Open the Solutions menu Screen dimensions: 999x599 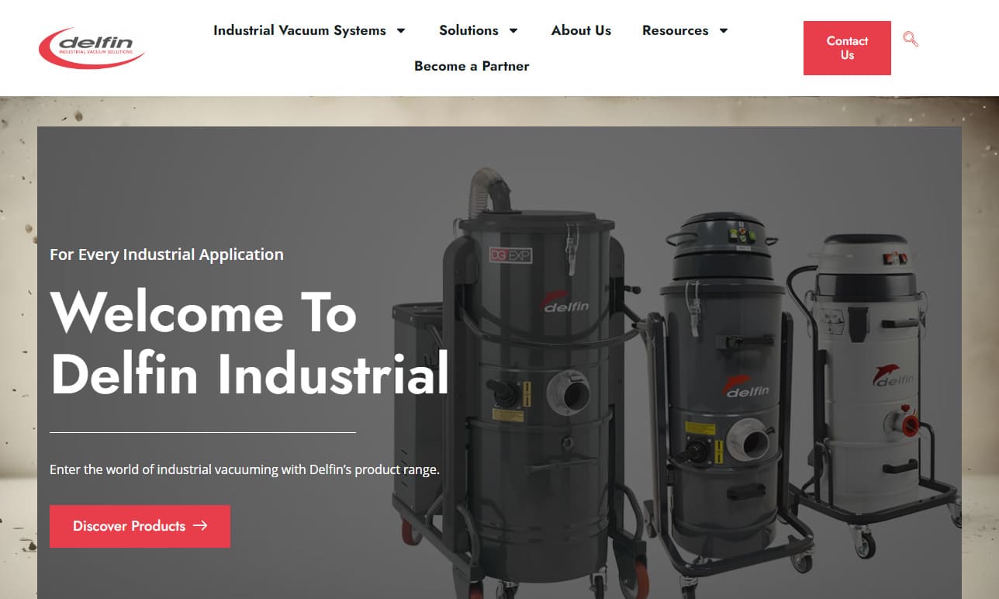point(468,30)
